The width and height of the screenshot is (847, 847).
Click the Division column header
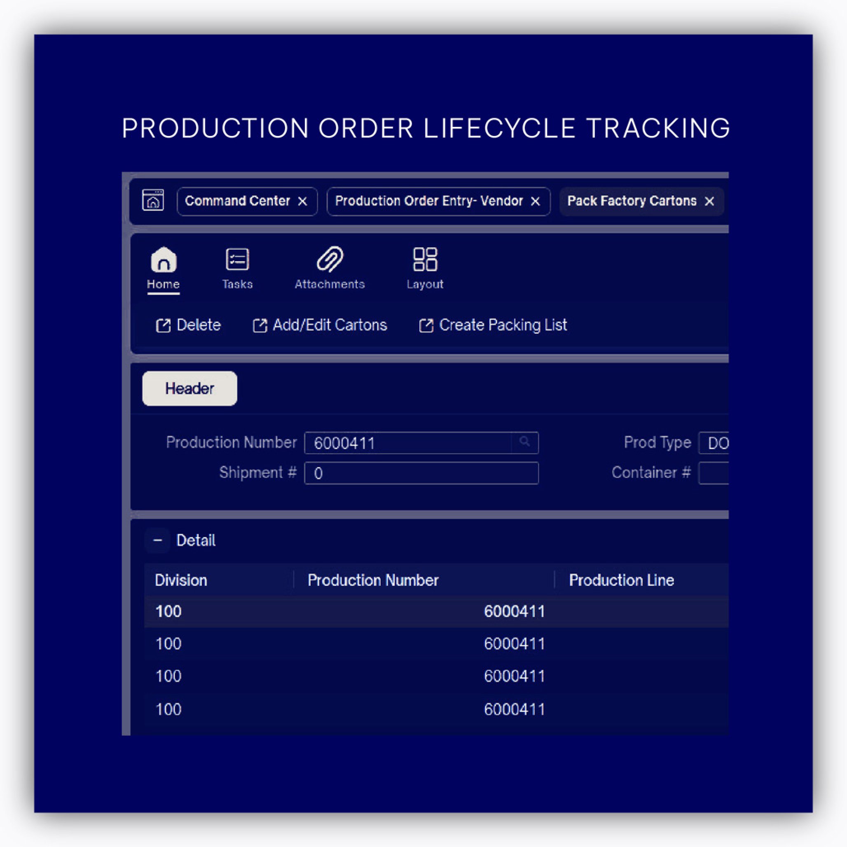(x=181, y=580)
